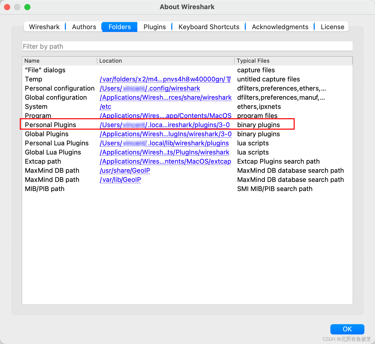The width and height of the screenshot is (375, 344).
Task: Open Program folder Contents/MacOS link
Action: coord(166,116)
